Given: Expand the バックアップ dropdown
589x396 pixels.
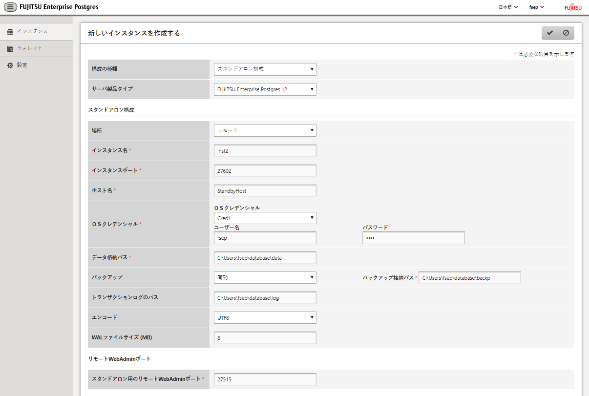Looking at the screenshot, I should pos(265,277).
